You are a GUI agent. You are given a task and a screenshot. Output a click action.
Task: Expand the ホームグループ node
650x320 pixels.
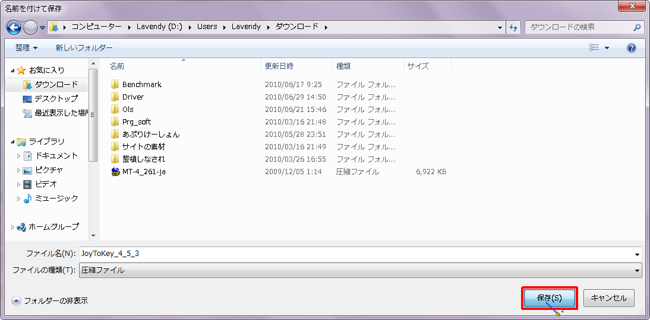click(x=12, y=226)
